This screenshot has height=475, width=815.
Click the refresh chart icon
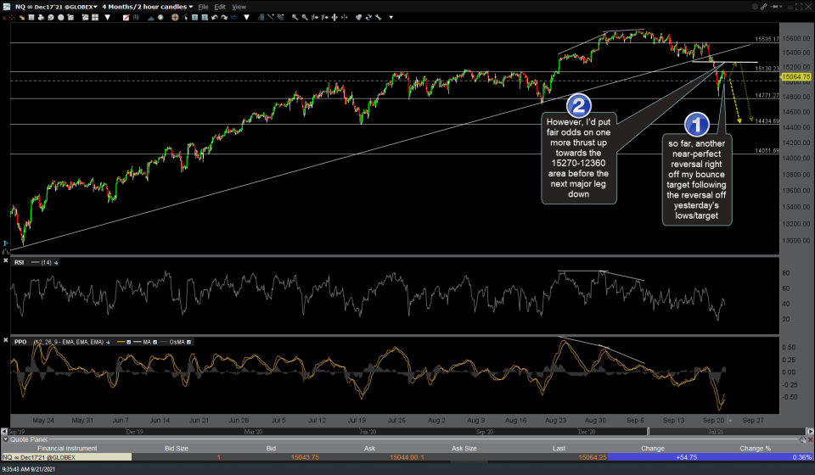click(x=368, y=17)
